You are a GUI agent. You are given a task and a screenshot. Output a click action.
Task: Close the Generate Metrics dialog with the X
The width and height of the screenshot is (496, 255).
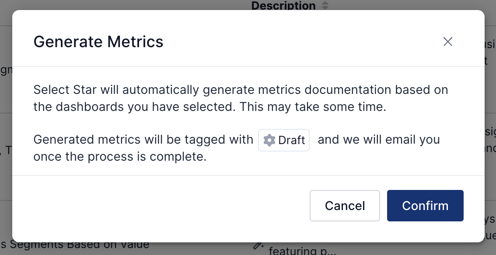[447, 41]
